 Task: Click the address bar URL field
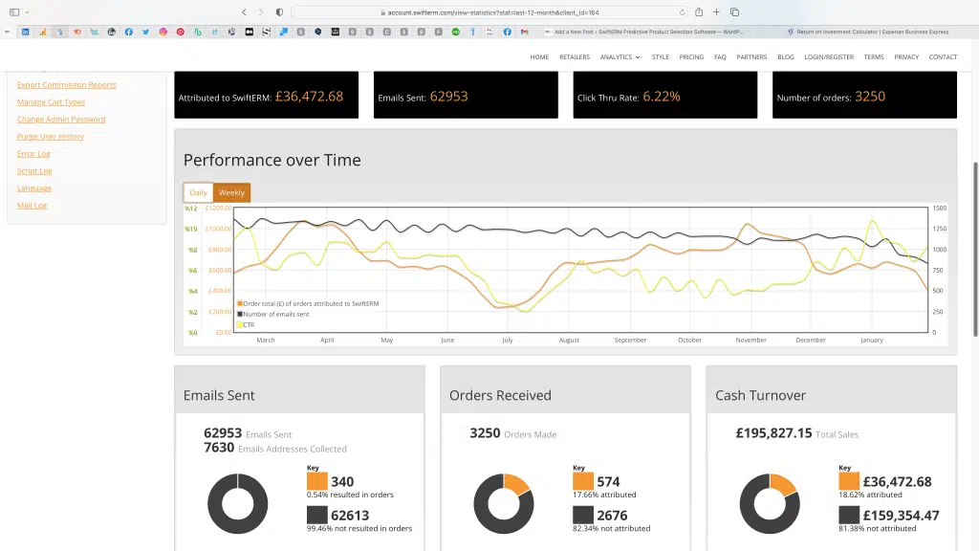pyautogui.click(x=490, y=12)
